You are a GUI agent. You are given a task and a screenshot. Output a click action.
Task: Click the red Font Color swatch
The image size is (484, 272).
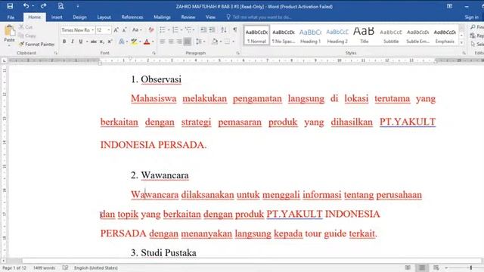[x=147, y=42]
